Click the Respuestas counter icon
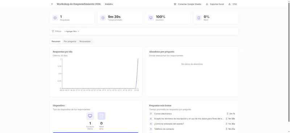The width and height of the screenshot is (290, 133). coord(55,18)
